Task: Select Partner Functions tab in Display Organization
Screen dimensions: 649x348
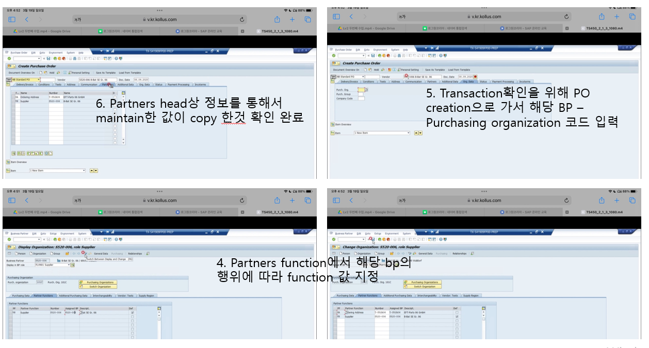Action: pyautogui.click(x=43, y=295)
